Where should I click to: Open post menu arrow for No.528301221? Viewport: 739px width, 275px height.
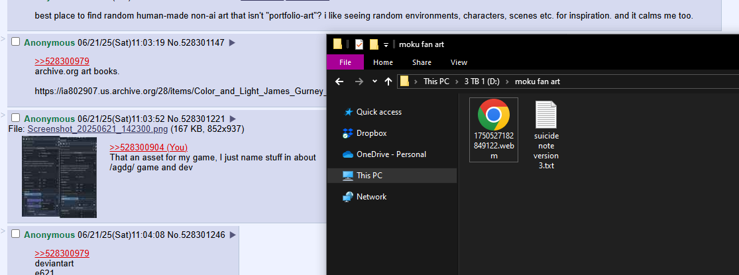coord(232,119)
